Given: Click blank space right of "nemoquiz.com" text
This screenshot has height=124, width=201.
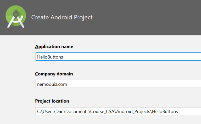Looking at the screenshot, I should coord(133,84).
